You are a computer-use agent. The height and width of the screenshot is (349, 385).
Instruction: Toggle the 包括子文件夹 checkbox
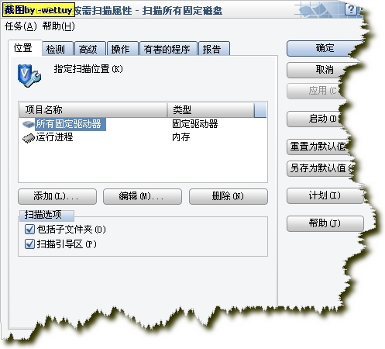click(x=29, y=230)
